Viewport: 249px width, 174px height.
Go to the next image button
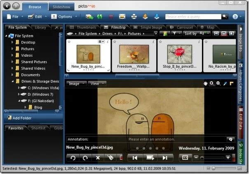point(165,158)
